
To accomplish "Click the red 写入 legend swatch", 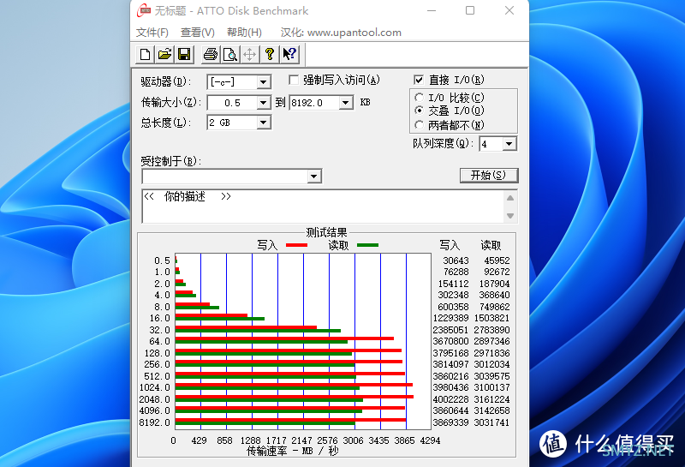I will pos(296,245).
